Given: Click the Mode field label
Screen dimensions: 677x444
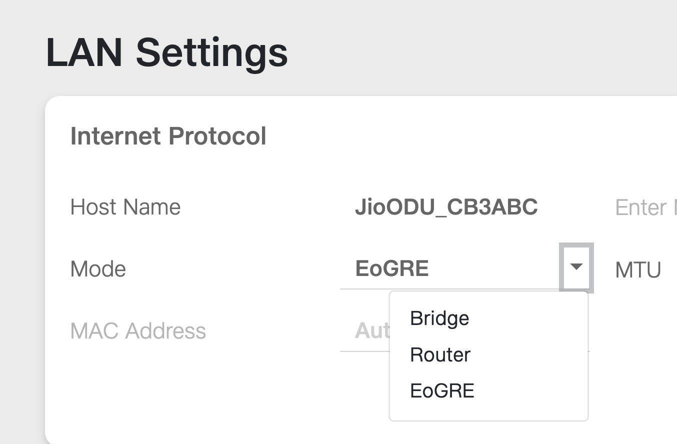Looking at the screenshot, I should [x=98, y=269].
